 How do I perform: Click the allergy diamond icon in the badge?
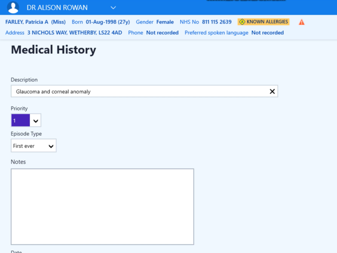coord(242,22)
